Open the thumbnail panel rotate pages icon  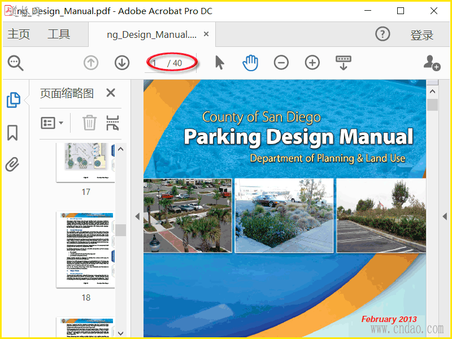[x=112, y=123]
